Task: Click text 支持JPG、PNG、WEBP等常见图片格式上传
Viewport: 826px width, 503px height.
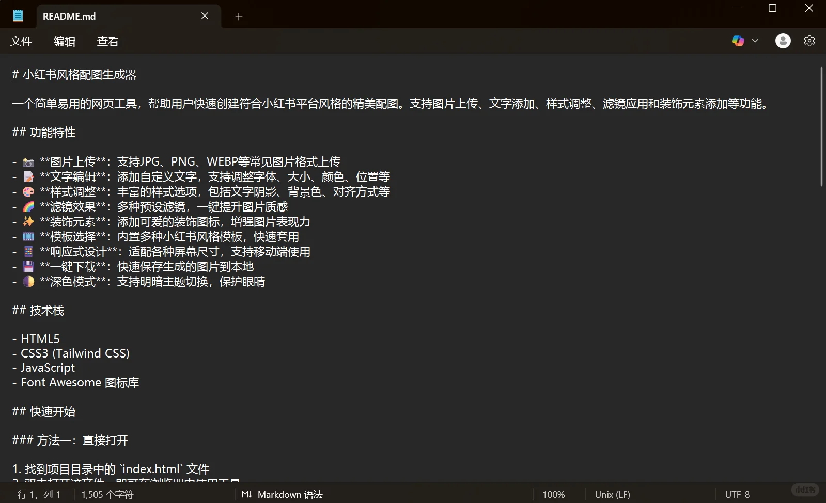Action: click(x=229, y=162)
